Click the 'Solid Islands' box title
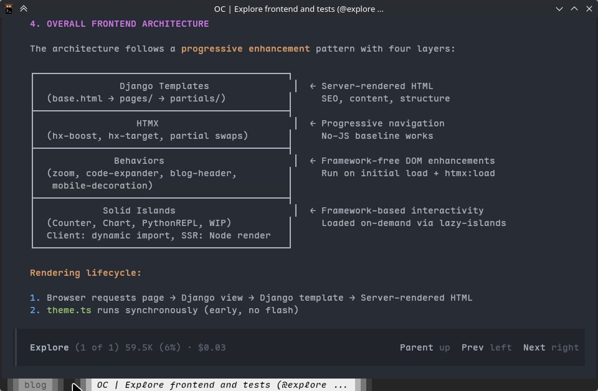The width and height of the screenshot is (598, 391). 139,210
